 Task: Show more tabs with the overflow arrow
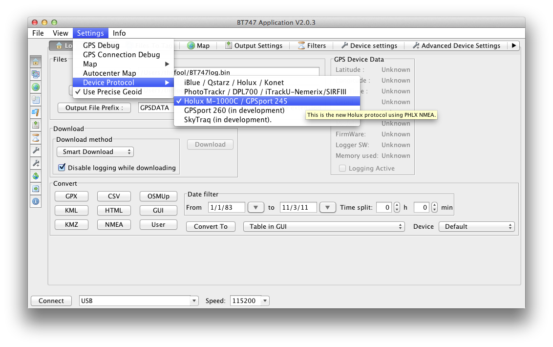pyautogui.click(x=514, y=45)
